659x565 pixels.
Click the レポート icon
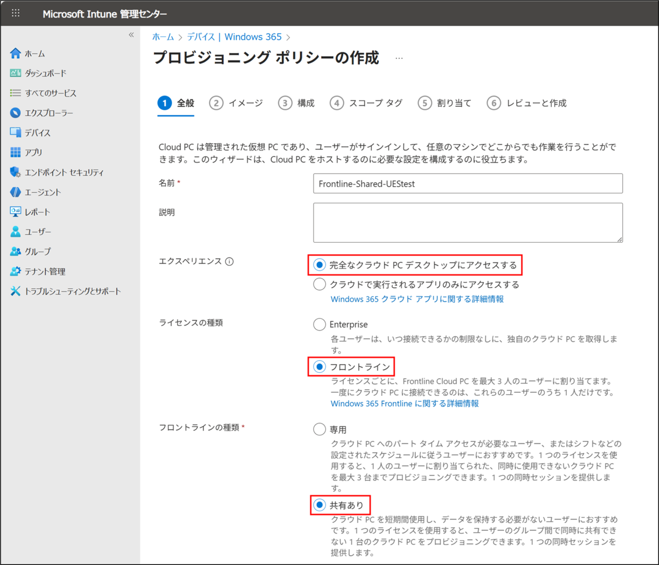pos(15,212)
